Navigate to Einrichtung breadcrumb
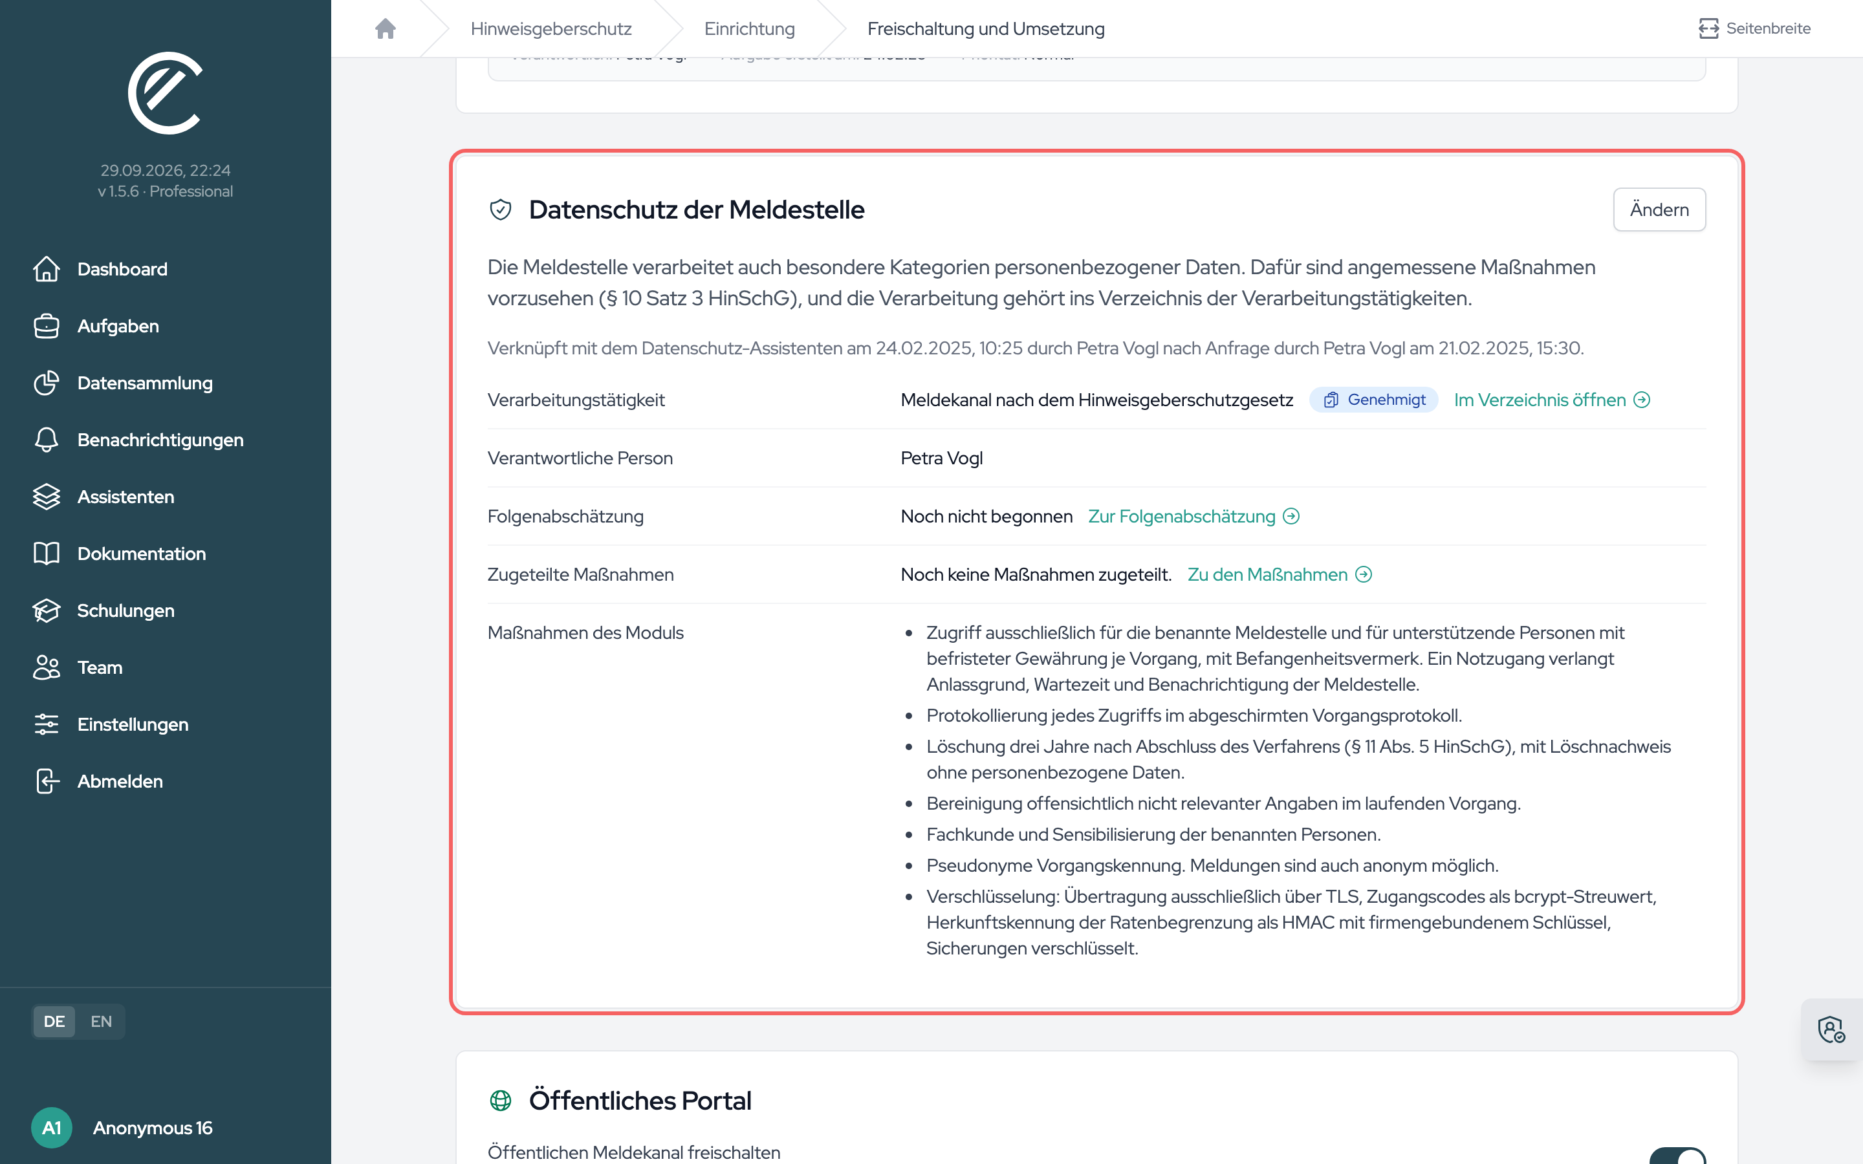Image resolution: width=1863 pixels, height=1164 pixels. pyautogui.click(x=749, y=28)
